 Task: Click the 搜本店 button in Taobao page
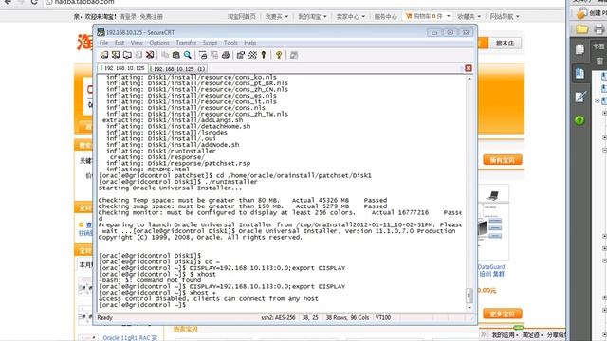[x=506, y=43]
